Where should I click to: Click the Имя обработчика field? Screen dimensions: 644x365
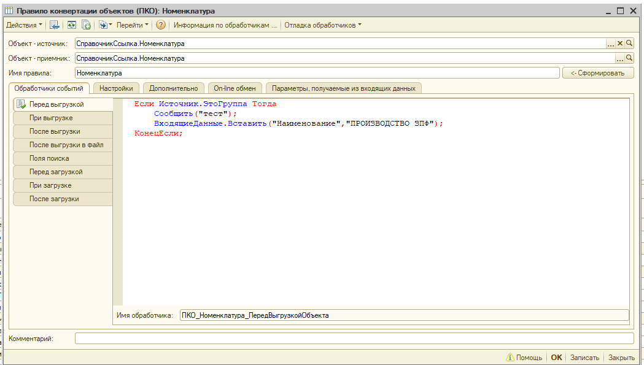pos(405,315)
